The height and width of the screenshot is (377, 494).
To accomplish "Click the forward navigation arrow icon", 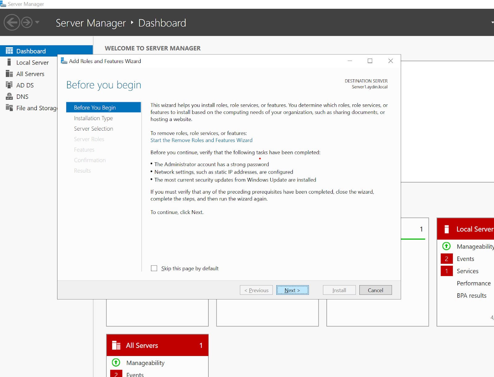I will click(x=27, y=22).
